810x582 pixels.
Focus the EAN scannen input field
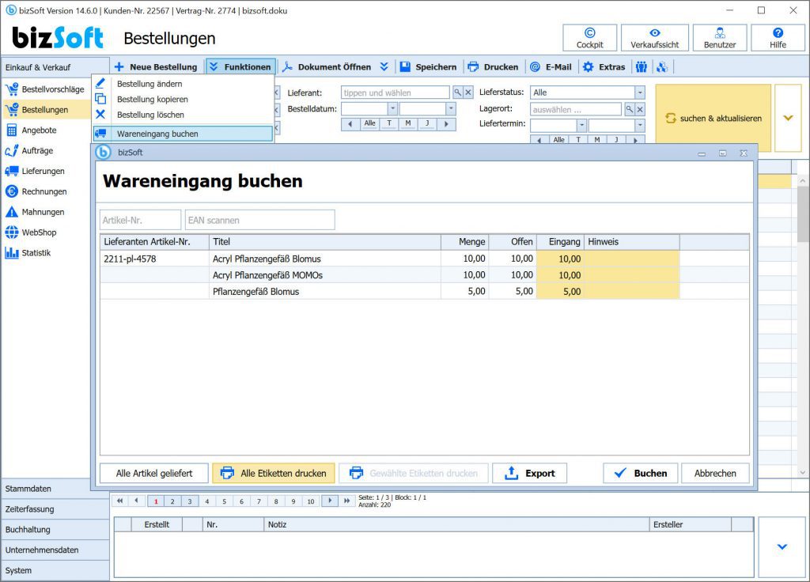(259, 220)
